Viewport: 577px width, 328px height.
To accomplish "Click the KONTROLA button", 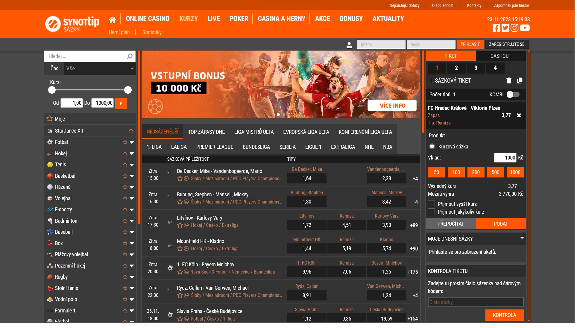I will point(504,315).
